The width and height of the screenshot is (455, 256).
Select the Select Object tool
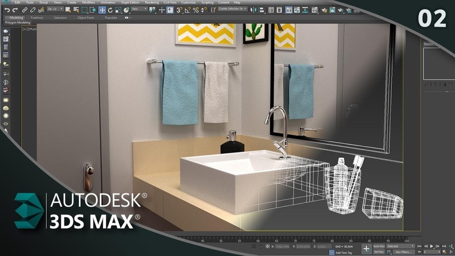pos(68,10)
